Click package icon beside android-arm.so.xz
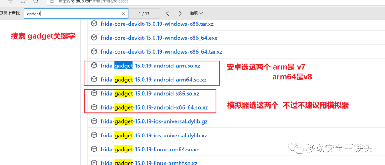Viewport: 385px width, 165px height. pos(93,65)
